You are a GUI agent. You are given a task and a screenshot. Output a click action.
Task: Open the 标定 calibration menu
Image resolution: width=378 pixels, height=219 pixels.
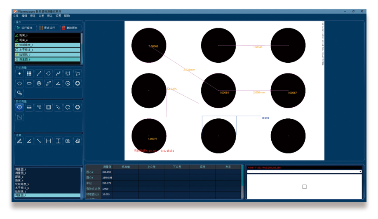click(x=33, y=16)
